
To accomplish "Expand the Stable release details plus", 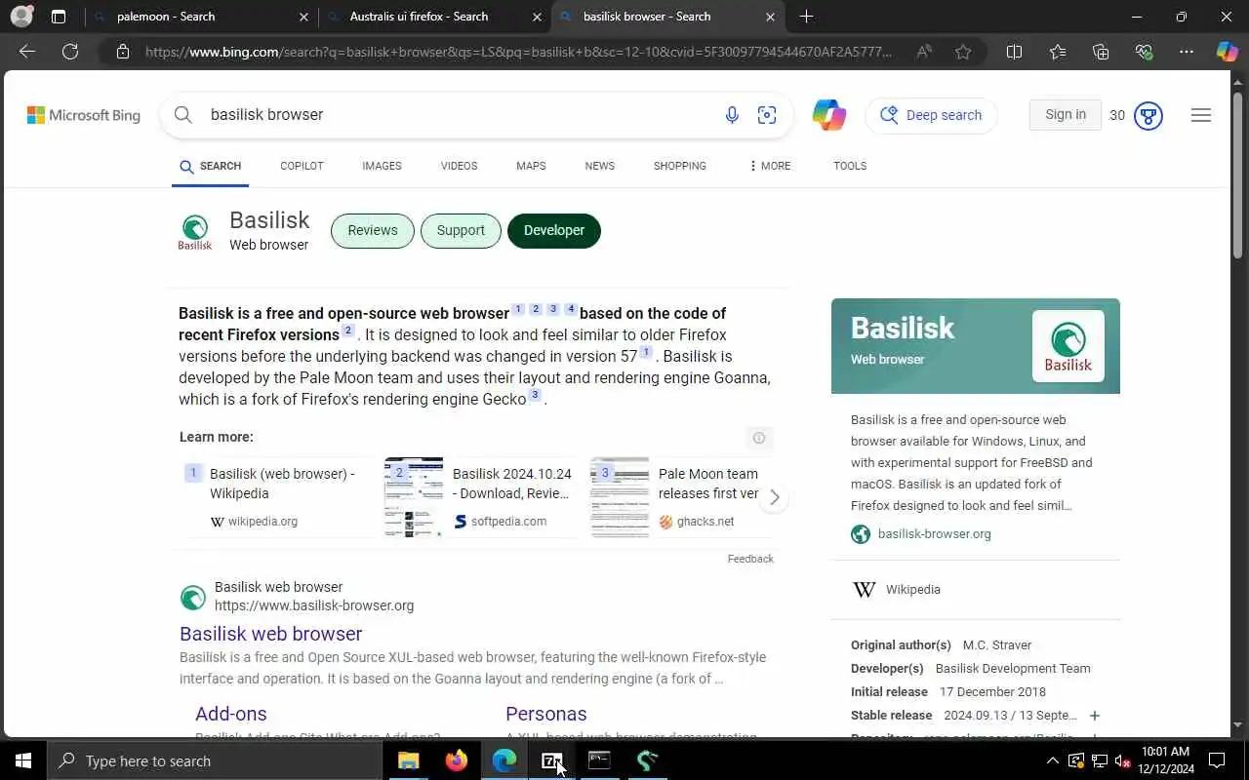I will click(1095, 716).
